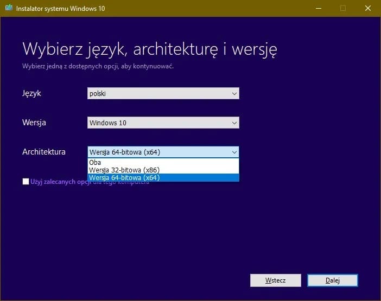381x301 pixels.
Task: Click the subtitle 'Wybierz jedną z dostępnych opcji'
Action: pyautogui.click(x=98, y=66)
